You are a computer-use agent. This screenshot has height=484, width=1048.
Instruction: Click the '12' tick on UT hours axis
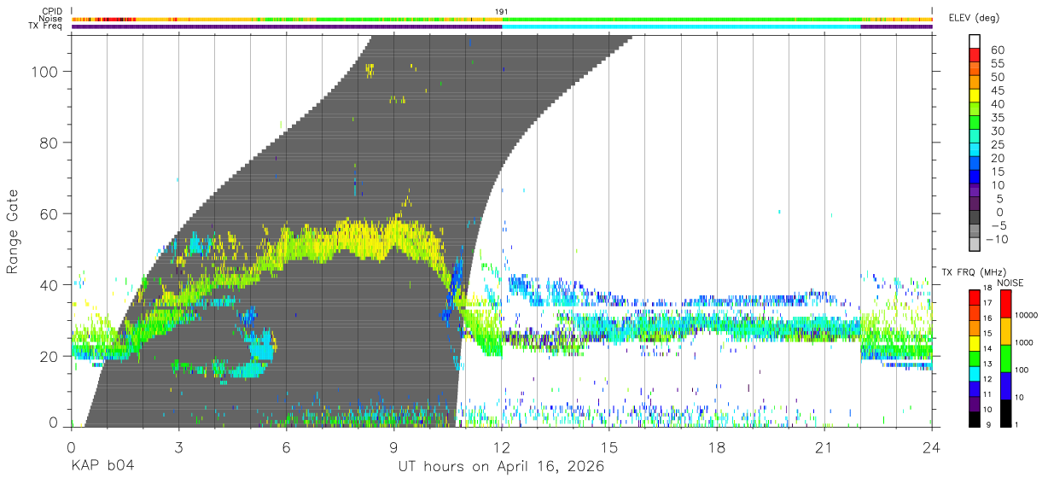[x=502, y=447]
